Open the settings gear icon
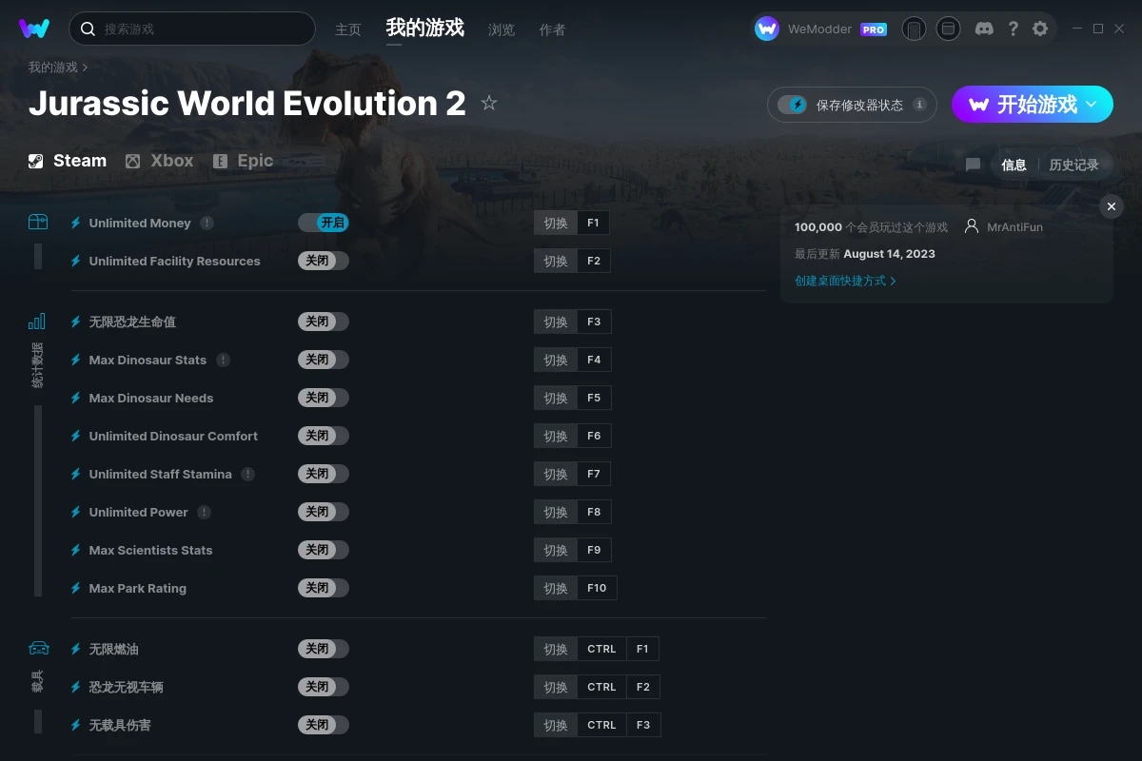Image resolution: width=1142 pixels, height=761 pixels. pyautogui.click(x=1040, y=29)
